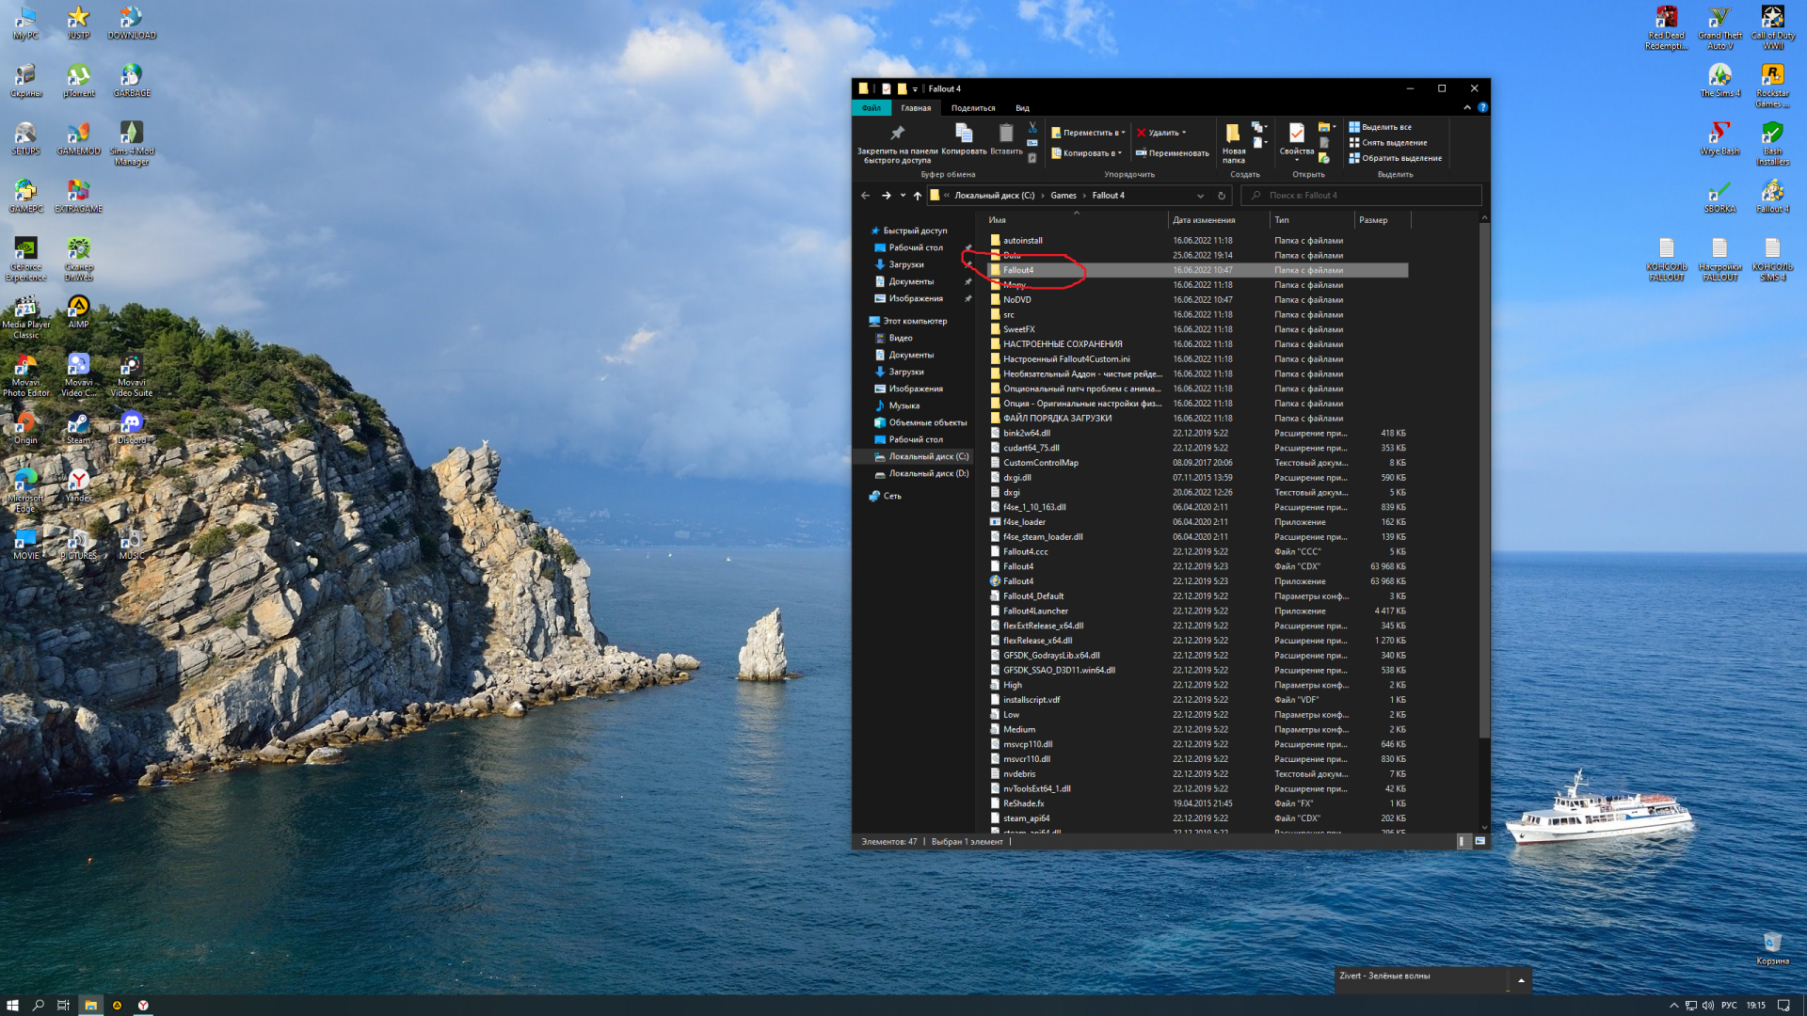Refresh the current folder view
The image size is (1807, 1016).
1222,196
